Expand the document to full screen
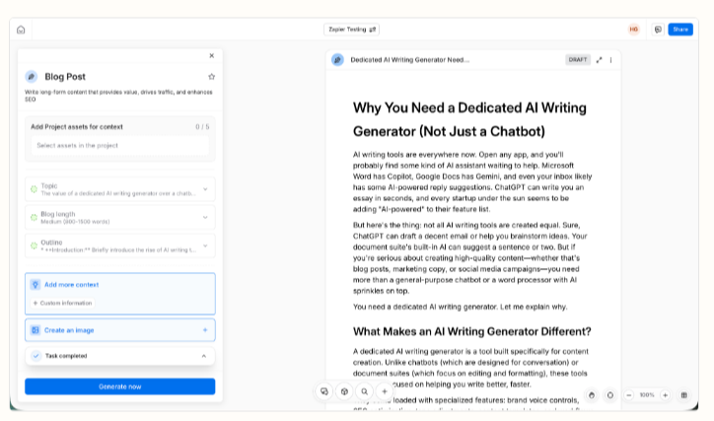This screenshot has height=421, width=714. (600, 60)
